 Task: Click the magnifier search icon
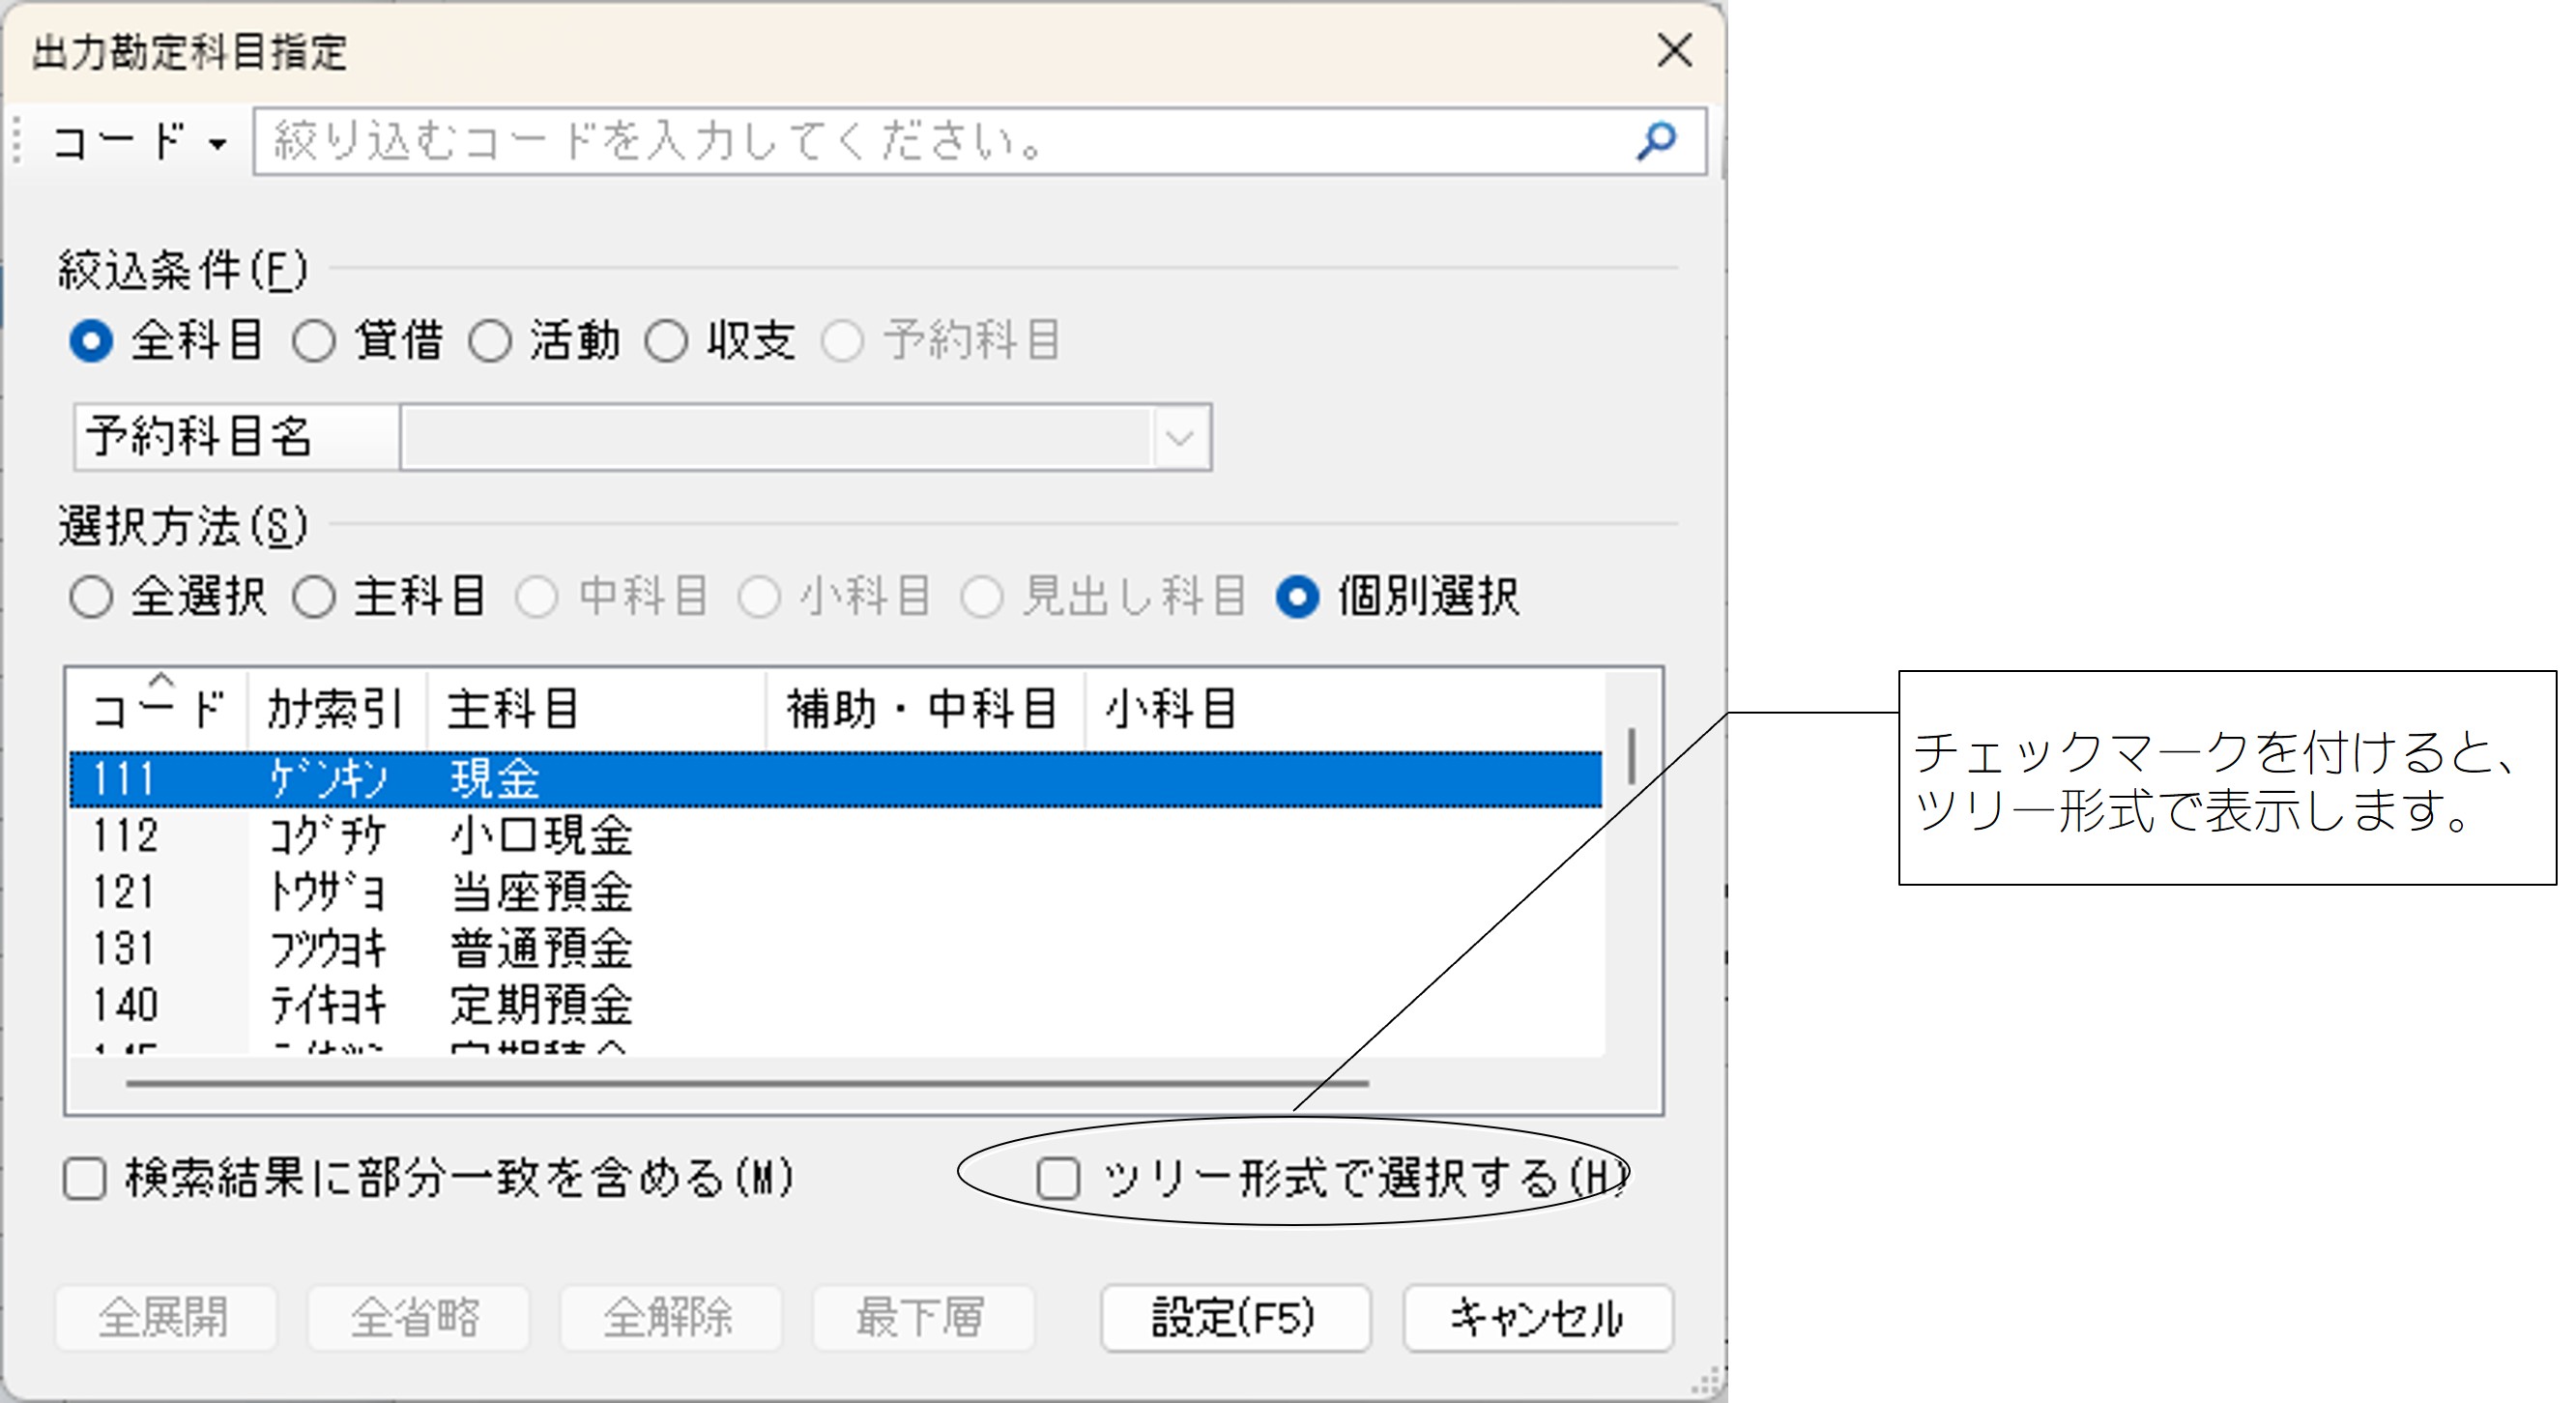pyautogui.click(x=1655, y=141)
